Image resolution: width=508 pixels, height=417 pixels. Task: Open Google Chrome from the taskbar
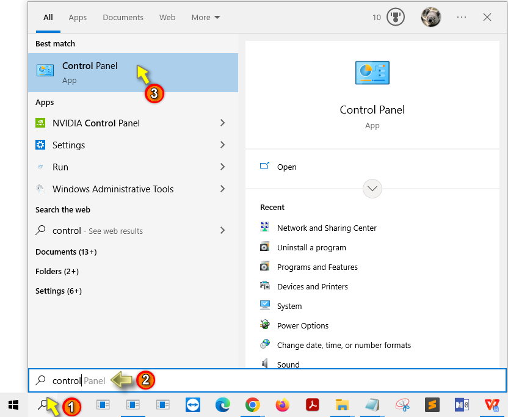tap(253, 405)
